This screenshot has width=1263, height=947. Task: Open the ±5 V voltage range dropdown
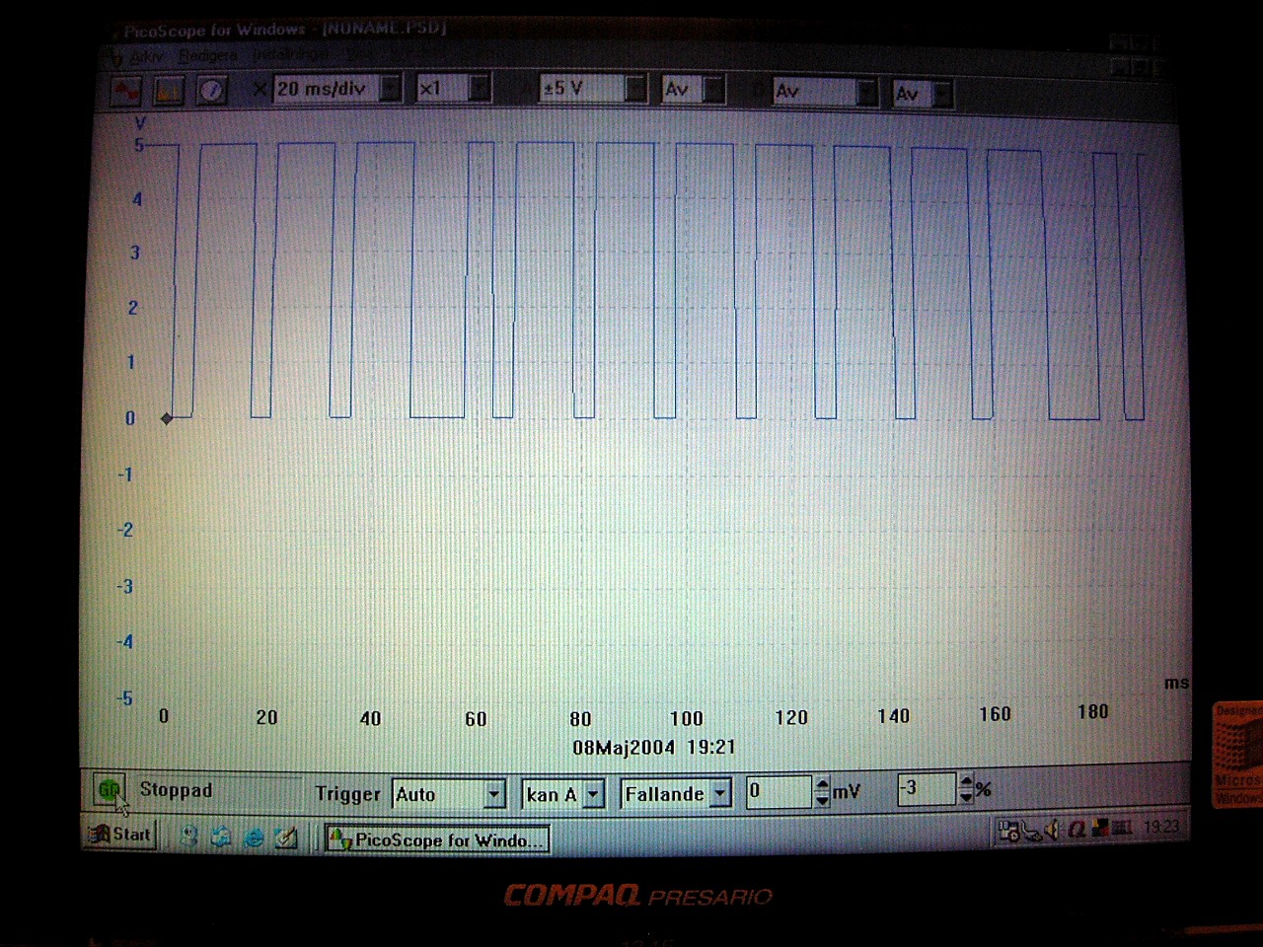coord(635,90)
